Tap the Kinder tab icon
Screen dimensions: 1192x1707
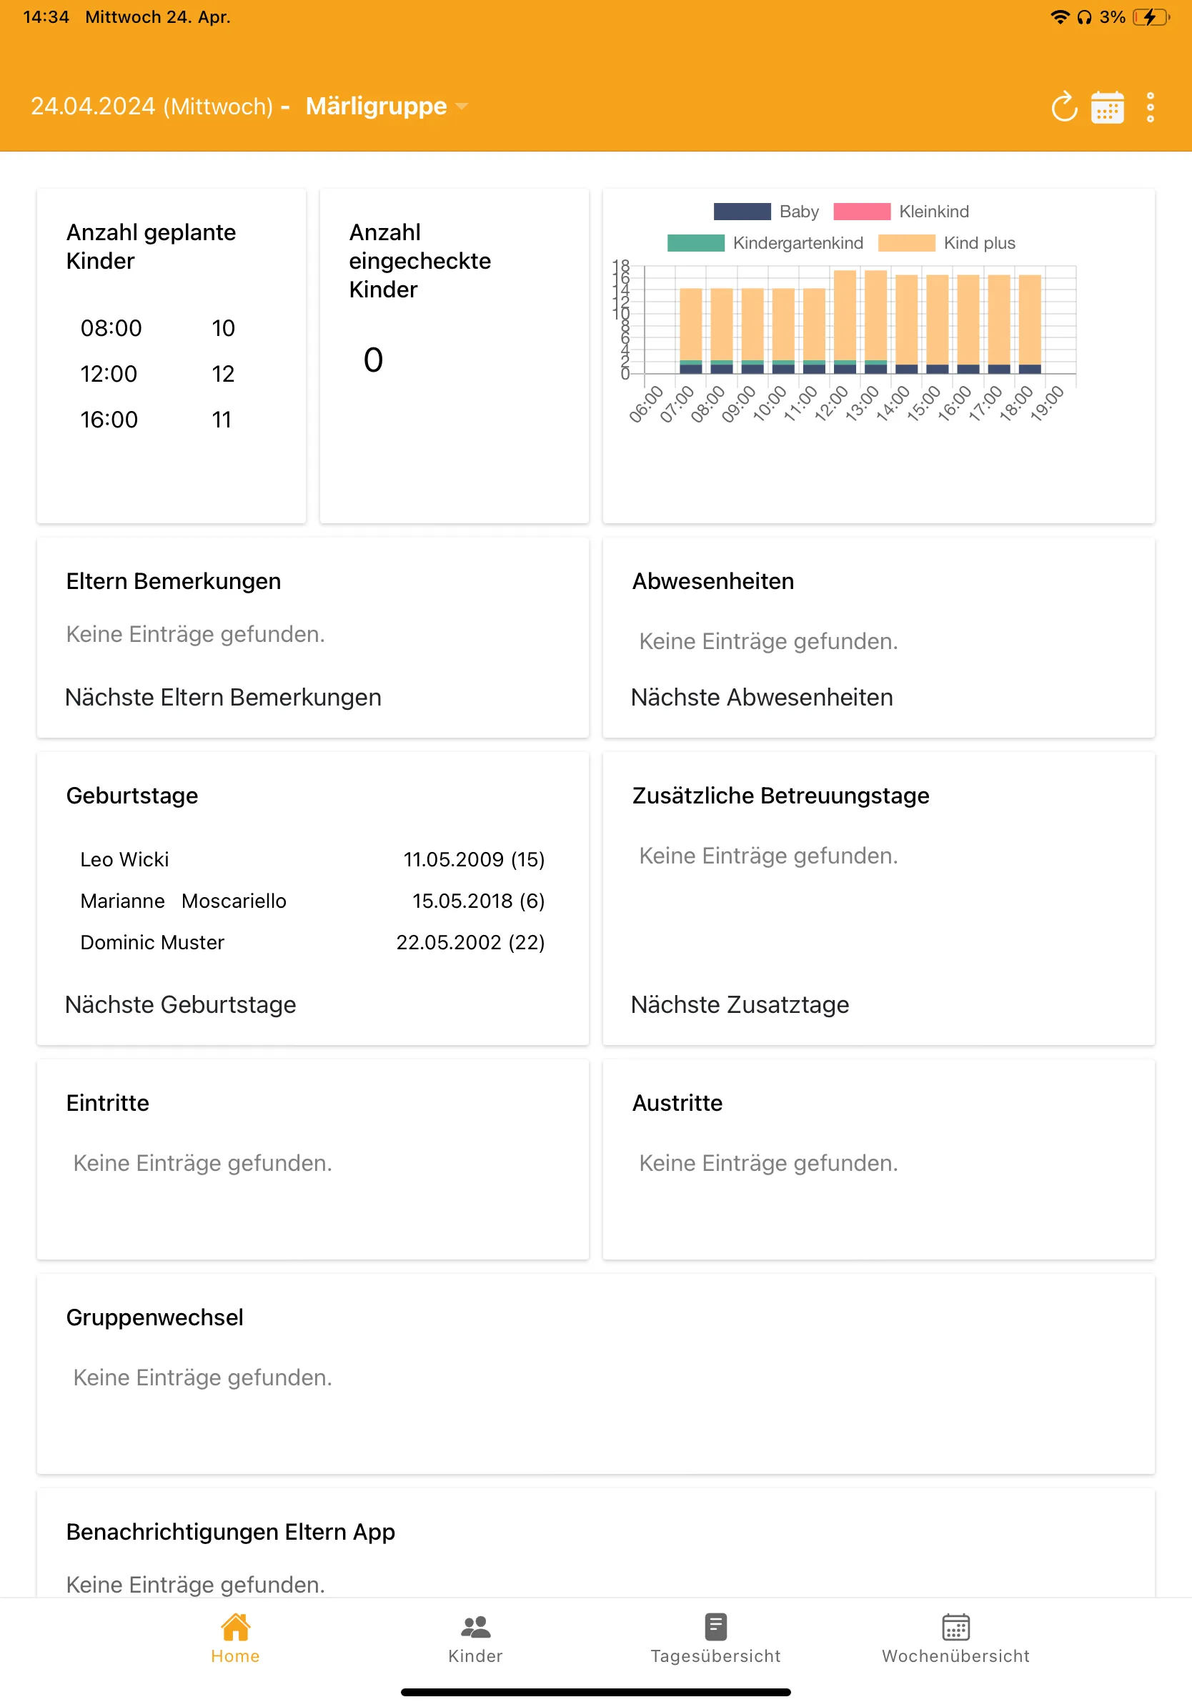coord(476,1627)
